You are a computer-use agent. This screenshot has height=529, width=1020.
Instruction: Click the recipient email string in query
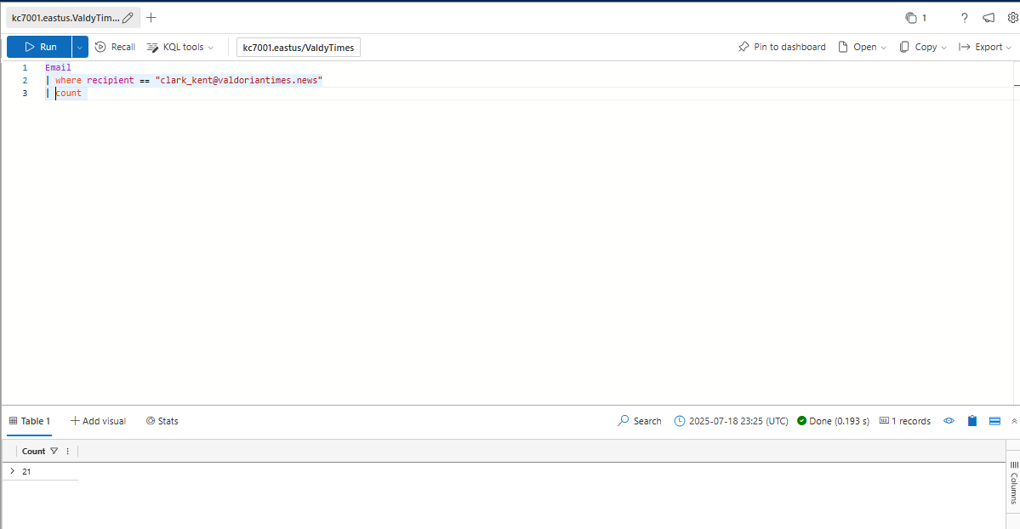click(x=239, y=80)
